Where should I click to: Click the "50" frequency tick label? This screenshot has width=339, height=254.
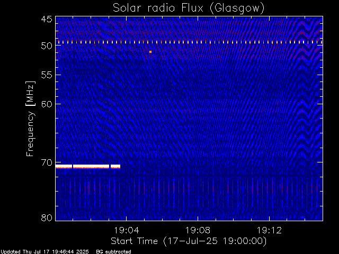pos(47,46)
